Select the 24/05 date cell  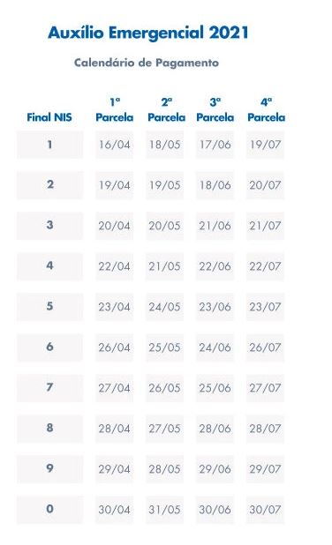tap(164, 307)
